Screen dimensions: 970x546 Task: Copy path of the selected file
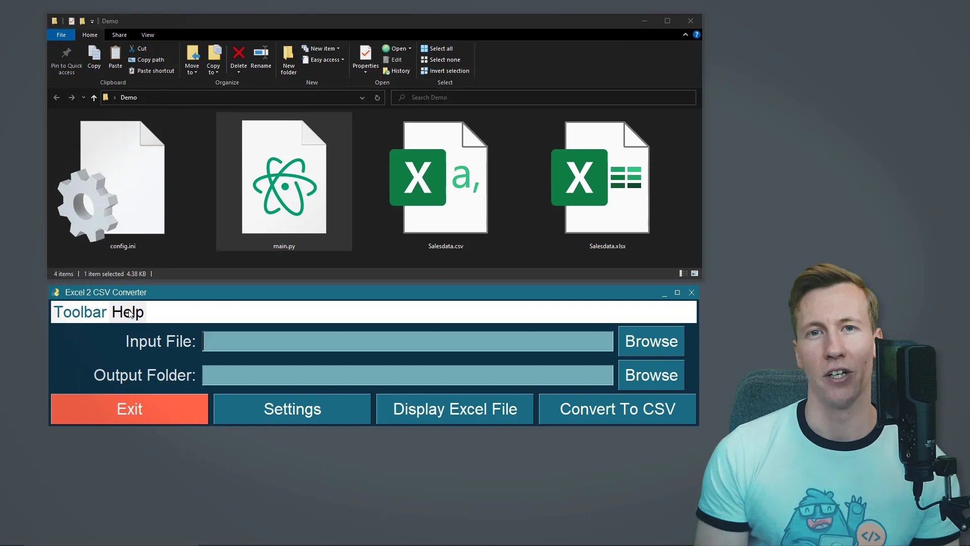[146, 59]
